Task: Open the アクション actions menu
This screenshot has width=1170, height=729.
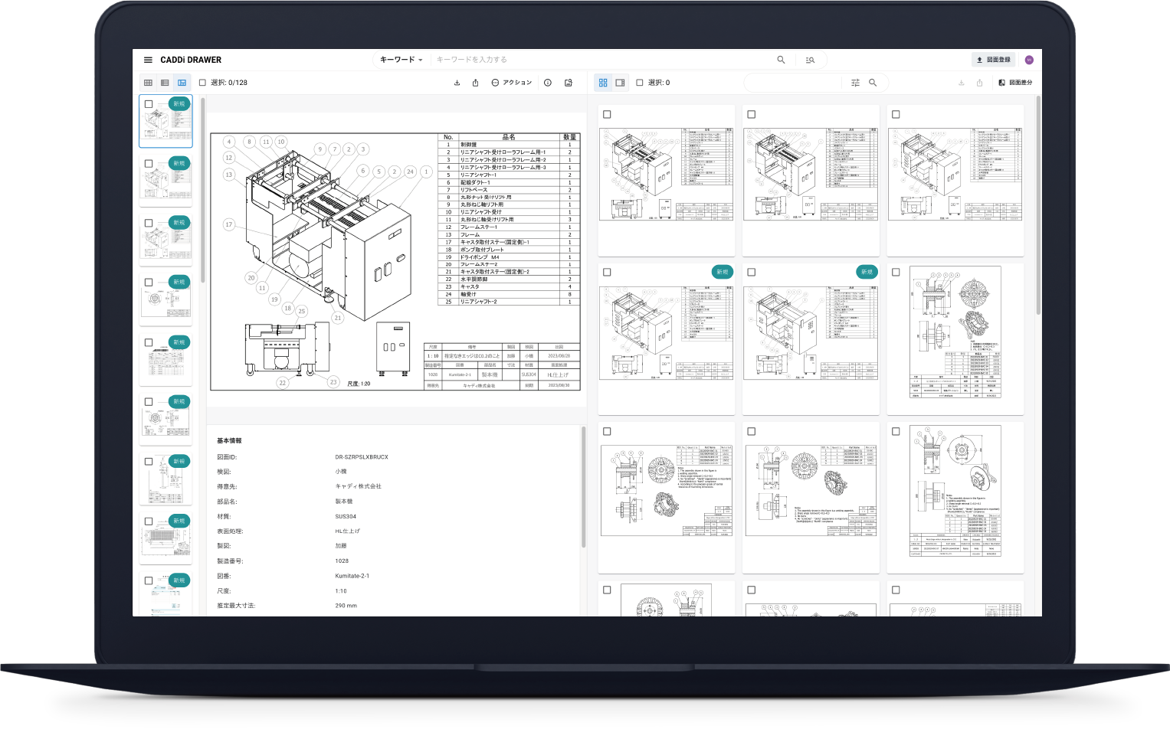Action: click(511, 83)
